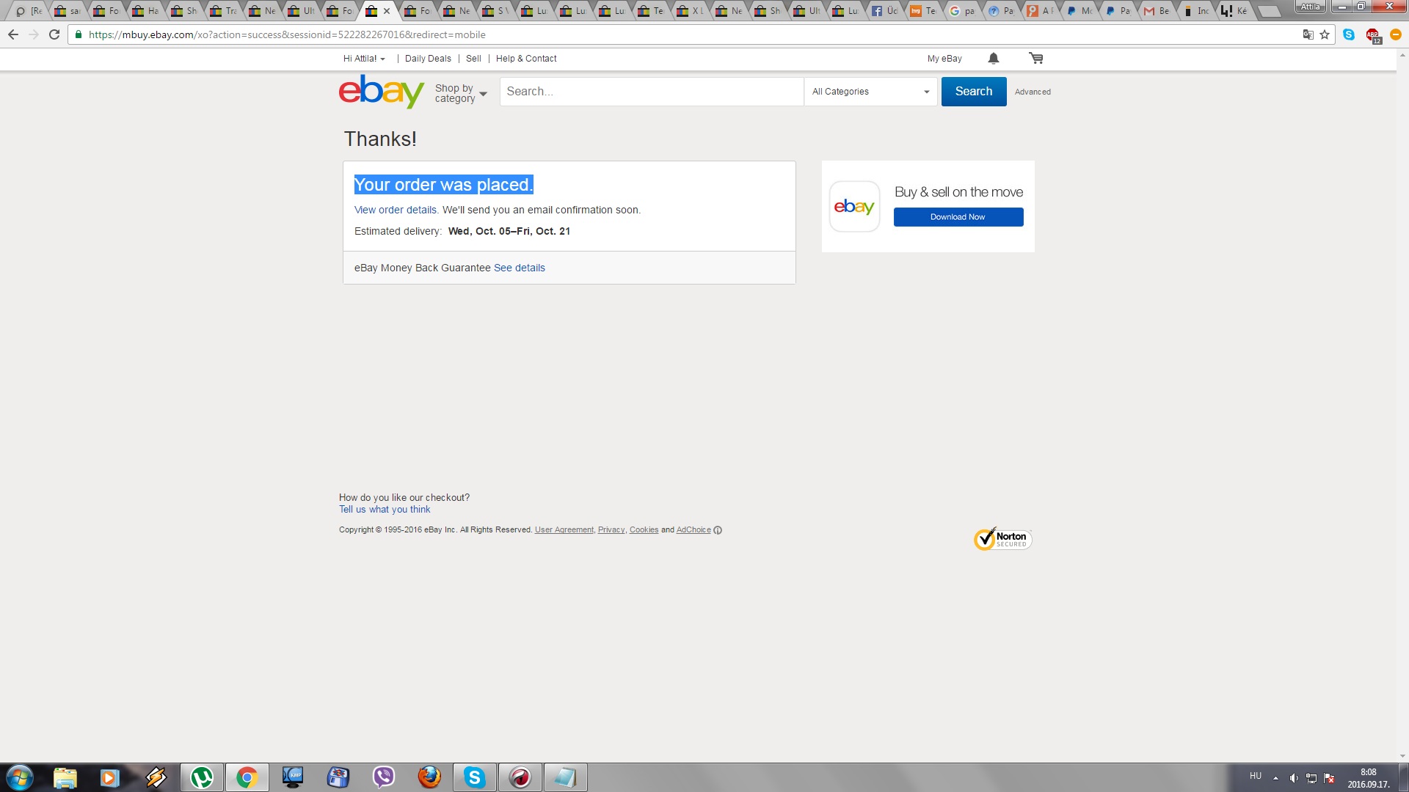Show hidden system tray icons arrow

pos(1275,778)
